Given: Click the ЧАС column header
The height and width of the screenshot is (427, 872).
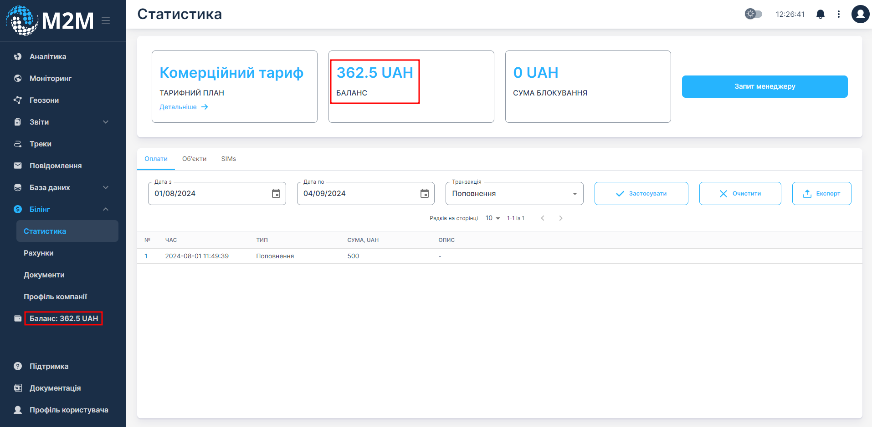Looking at the screenshot, I should point(171,240).
